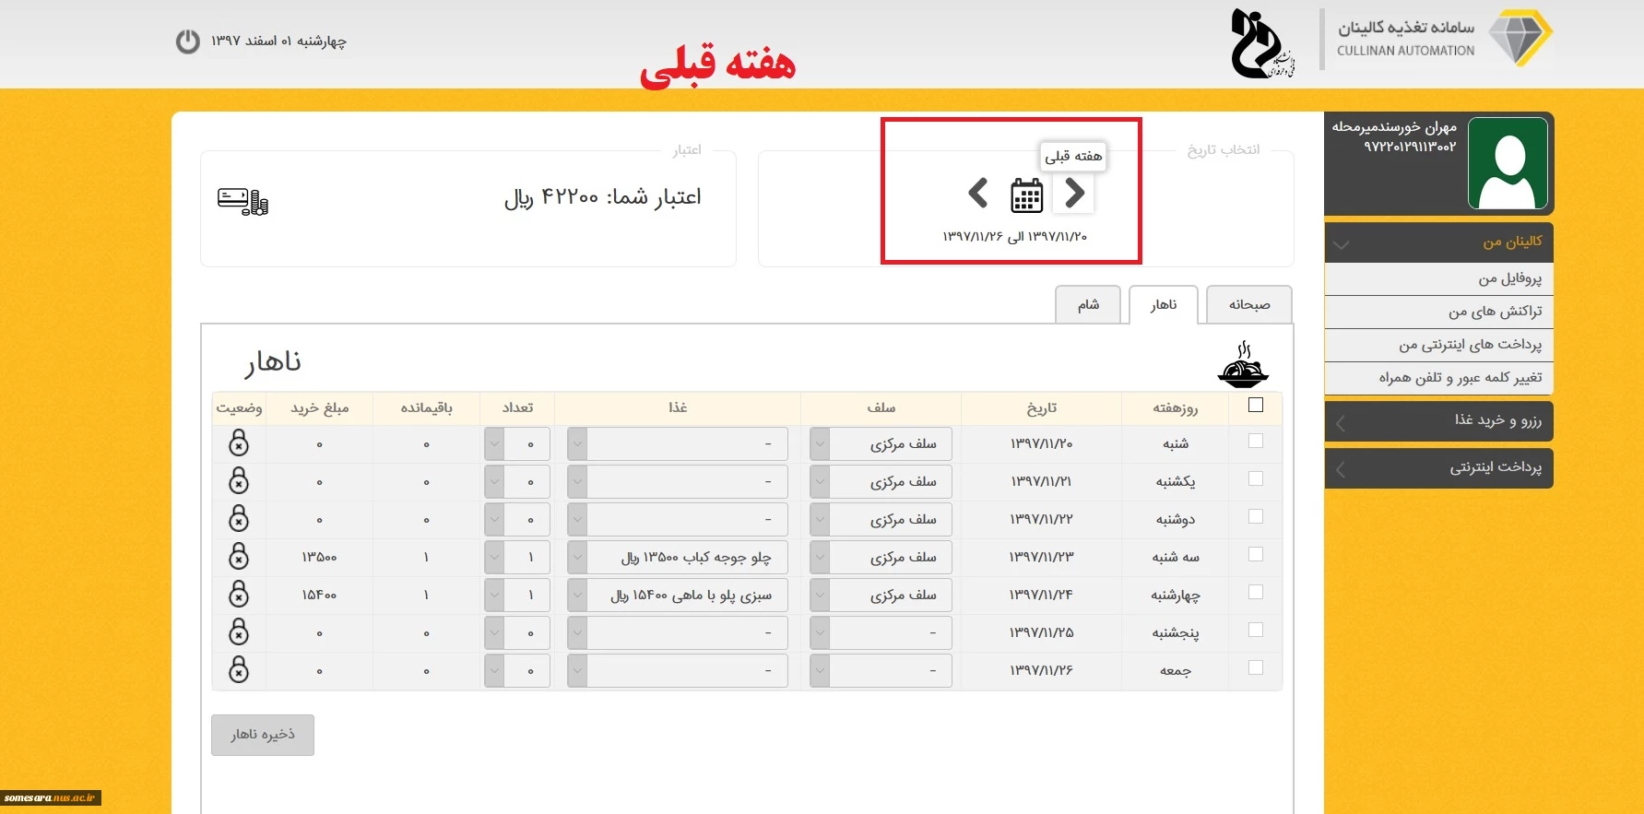
Task: Open تغییر کلمه عبور و تلفن همراه
Action: (x=1438, y=379)
